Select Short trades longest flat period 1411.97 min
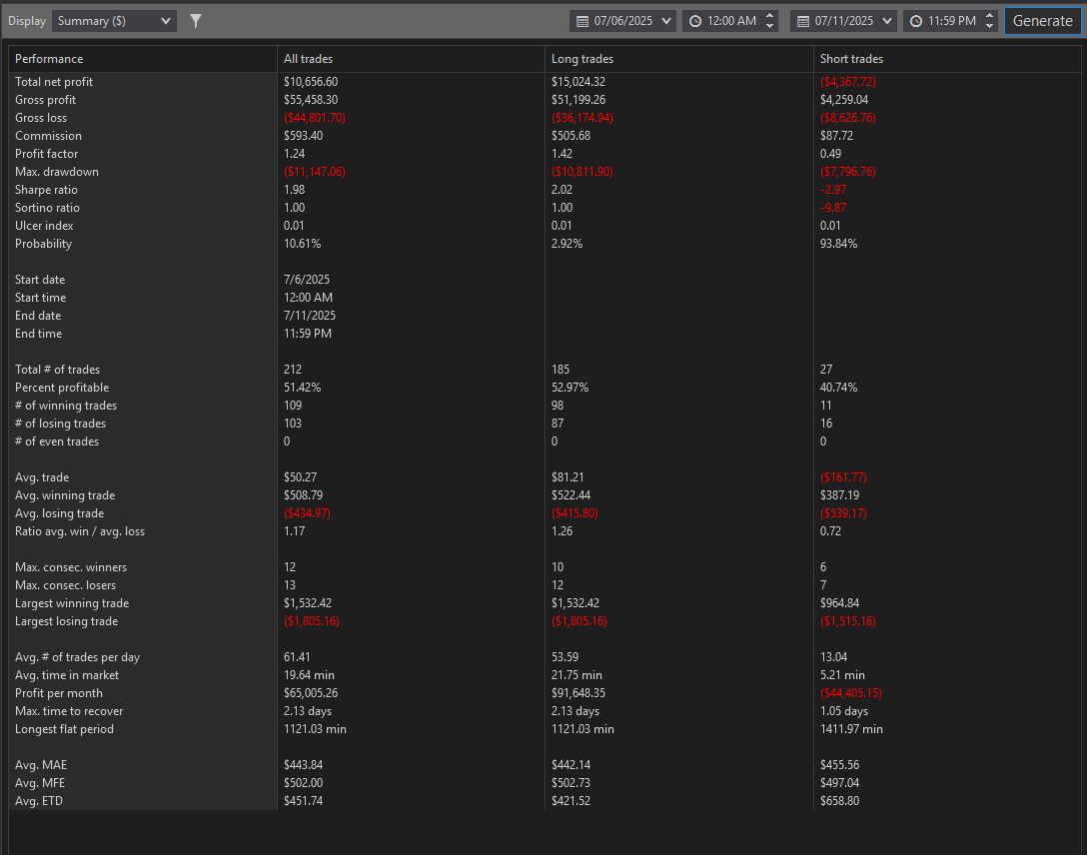1087x855 pixels. click(851, 729)
